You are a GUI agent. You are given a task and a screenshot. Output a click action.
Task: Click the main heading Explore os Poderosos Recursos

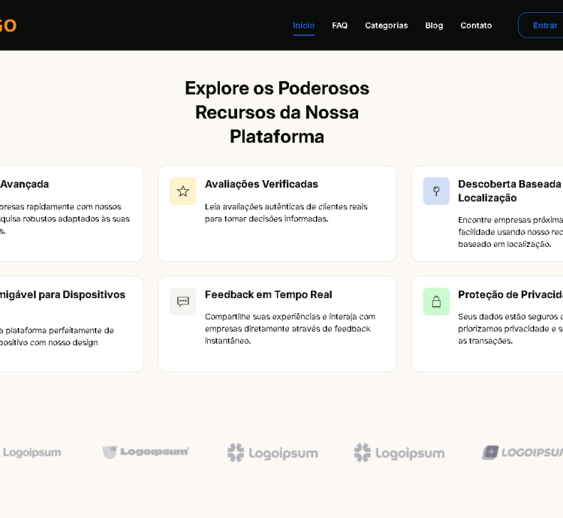coord(277,112)
